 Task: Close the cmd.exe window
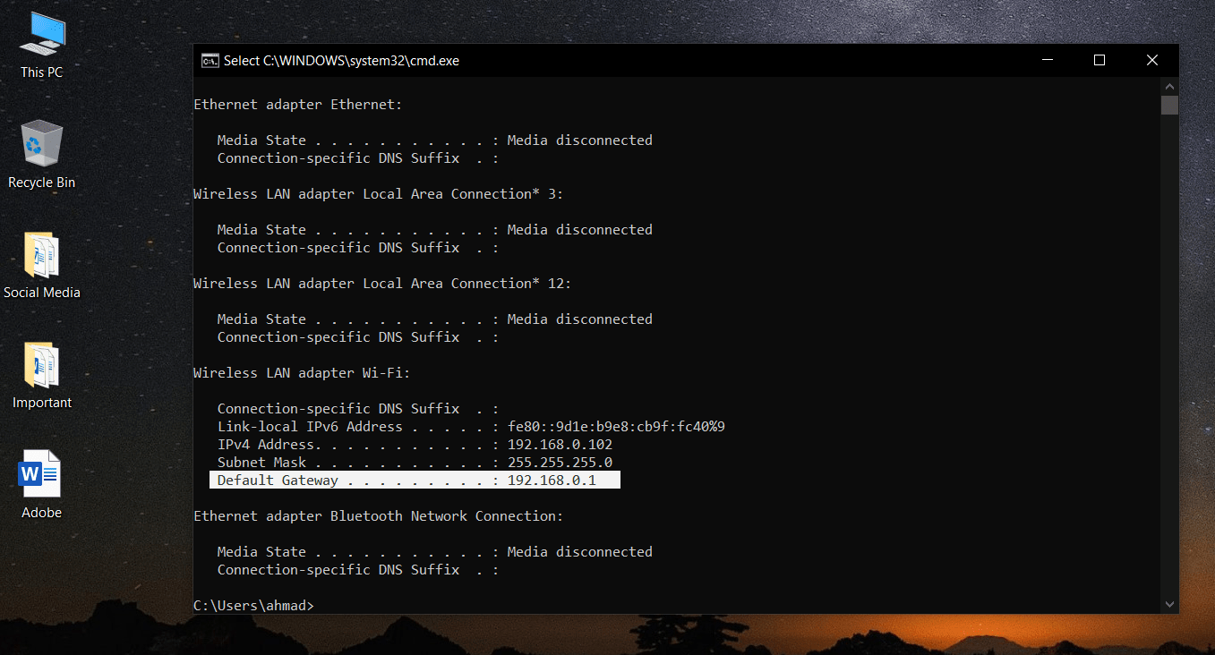[1152, 60]
